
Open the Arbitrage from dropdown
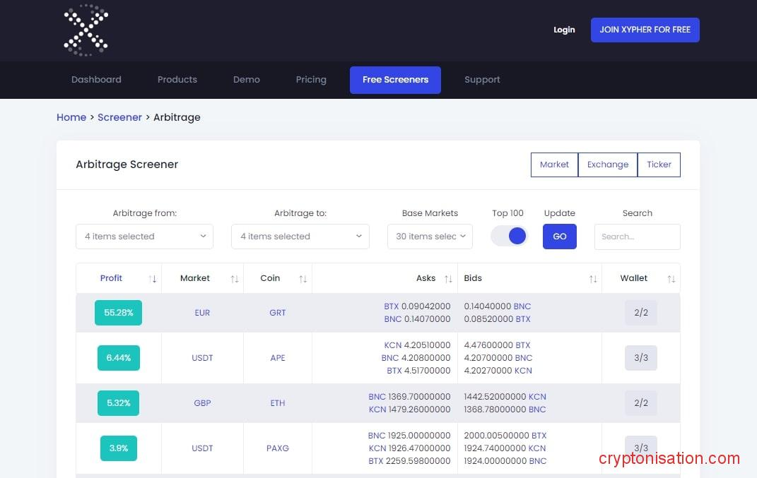[x=144, y=236]
